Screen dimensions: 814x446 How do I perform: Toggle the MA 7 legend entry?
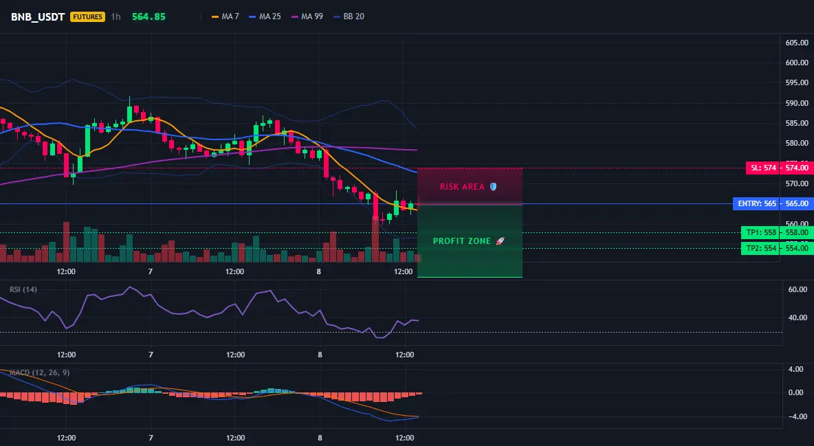pyautogui.click(x=225, y=16)
